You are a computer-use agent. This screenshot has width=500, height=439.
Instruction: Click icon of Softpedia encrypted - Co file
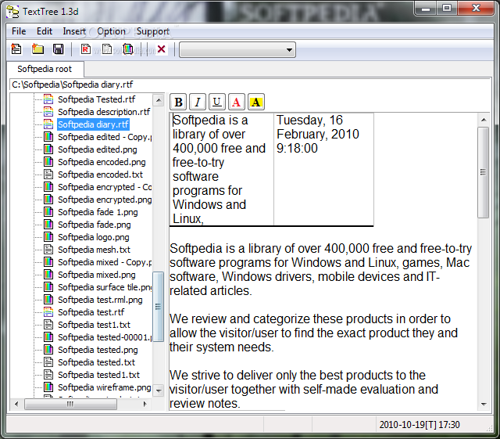point(48,186)
